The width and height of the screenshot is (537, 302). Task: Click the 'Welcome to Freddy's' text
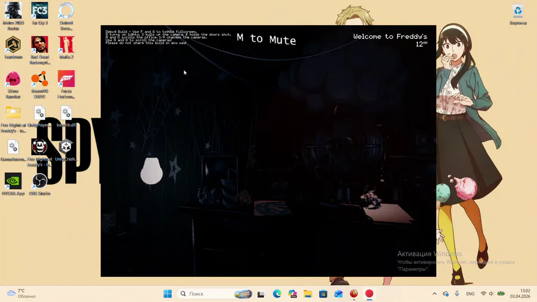(390, 36)
